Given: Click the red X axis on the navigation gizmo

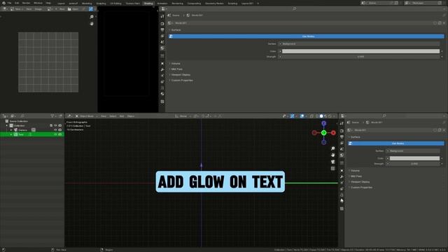Looking at the screenshot, I should 333,132.
